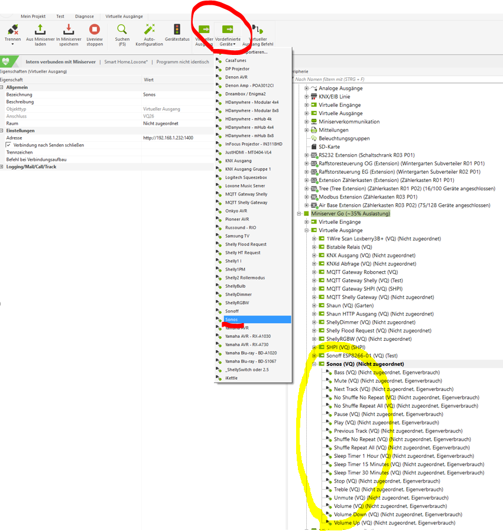Open Trennen dropdown arrow
This screenshot has width=503, height=531.
(13, 44)
